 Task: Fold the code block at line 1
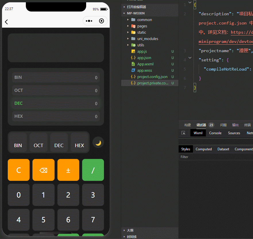pos(190,2)
